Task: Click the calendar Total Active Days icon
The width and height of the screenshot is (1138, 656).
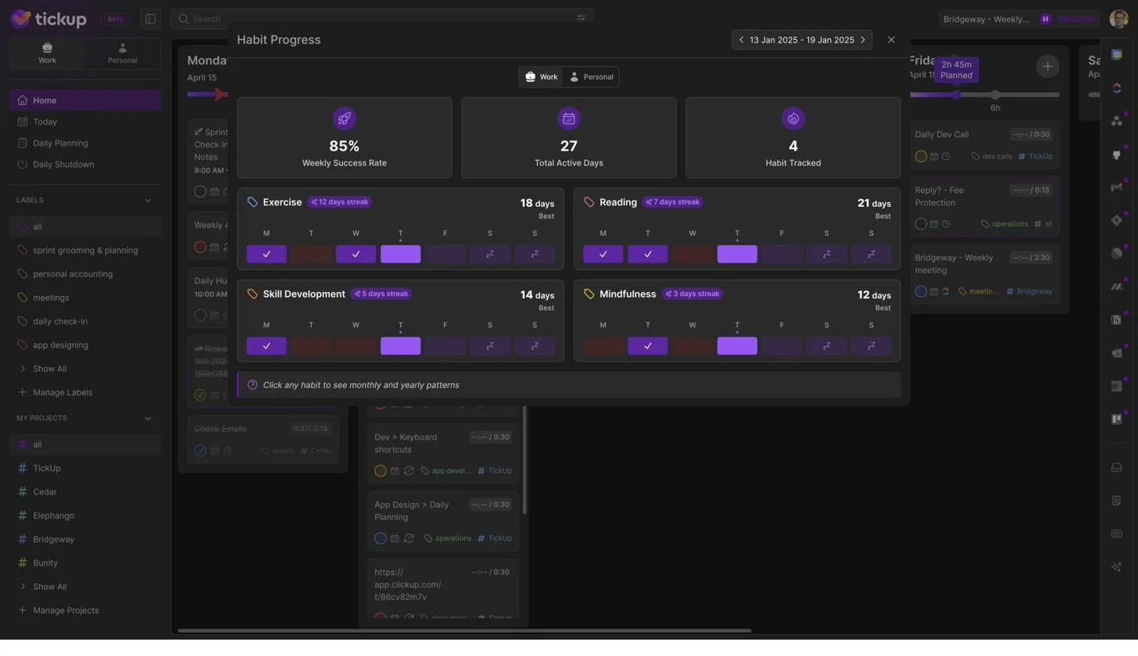Action: (x=568, y=119)
